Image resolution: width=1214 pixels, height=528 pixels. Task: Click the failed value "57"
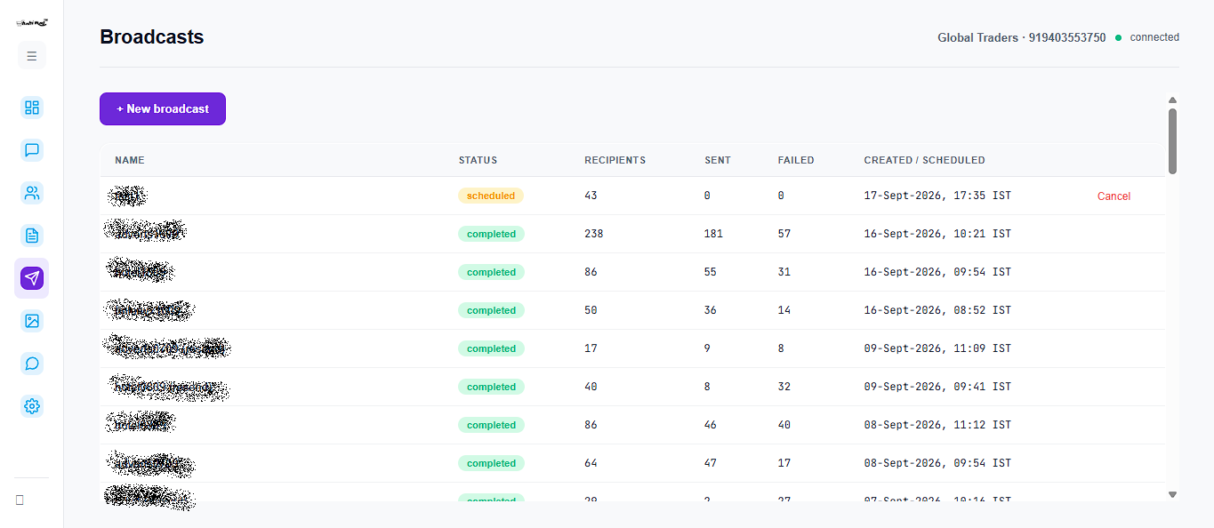pos(784,234)
